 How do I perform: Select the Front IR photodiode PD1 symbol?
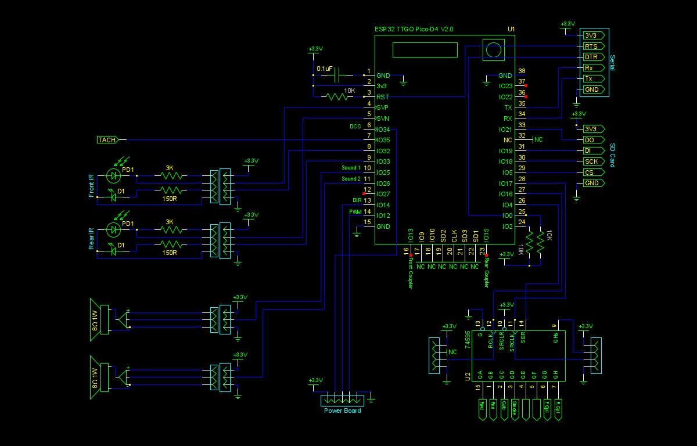click(114, 175)
